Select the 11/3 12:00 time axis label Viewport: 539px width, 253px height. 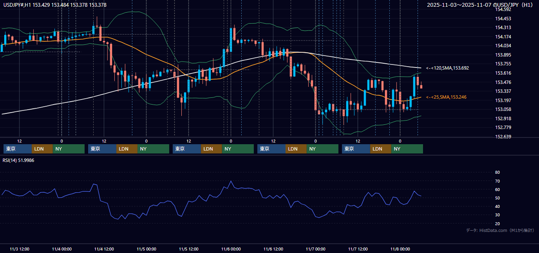coord(19,249)
